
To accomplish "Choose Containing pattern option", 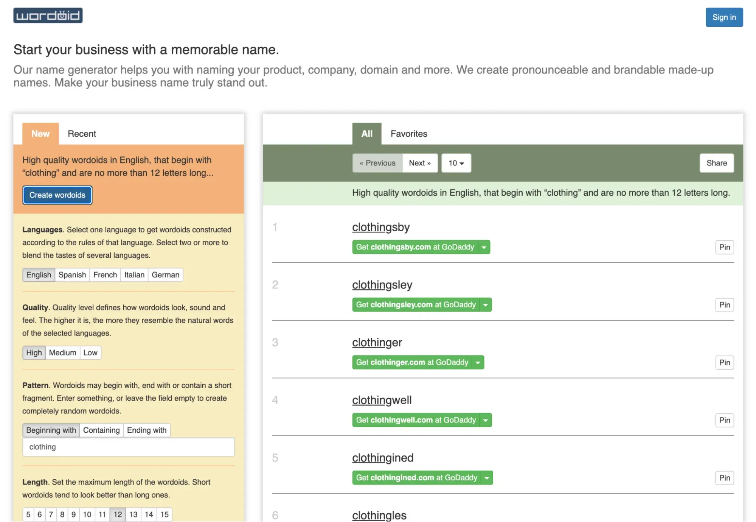I will coord(101,430).
